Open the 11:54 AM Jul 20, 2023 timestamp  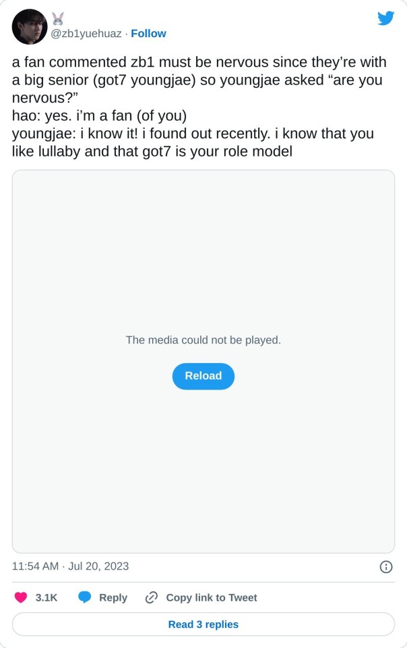tap(70, 566)
